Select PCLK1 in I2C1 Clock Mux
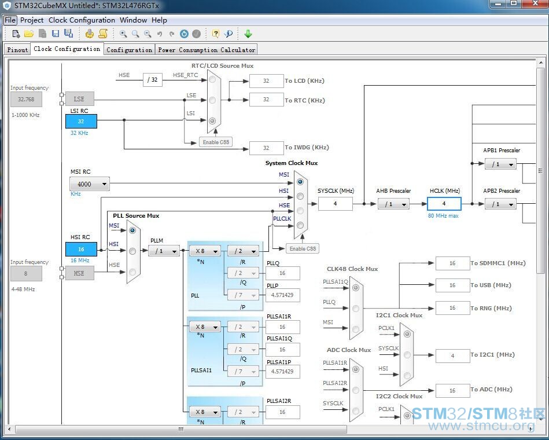 tap(407, 334)
